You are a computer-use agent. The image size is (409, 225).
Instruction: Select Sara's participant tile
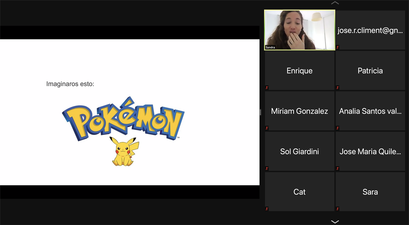tap(370, 192)
